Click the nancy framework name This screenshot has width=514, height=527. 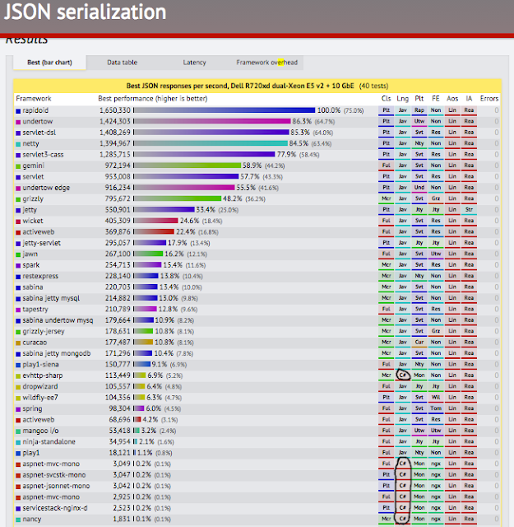pos(32,519)
